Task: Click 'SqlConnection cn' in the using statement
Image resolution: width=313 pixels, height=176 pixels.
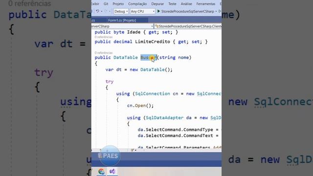Action: tap(156, 94)
